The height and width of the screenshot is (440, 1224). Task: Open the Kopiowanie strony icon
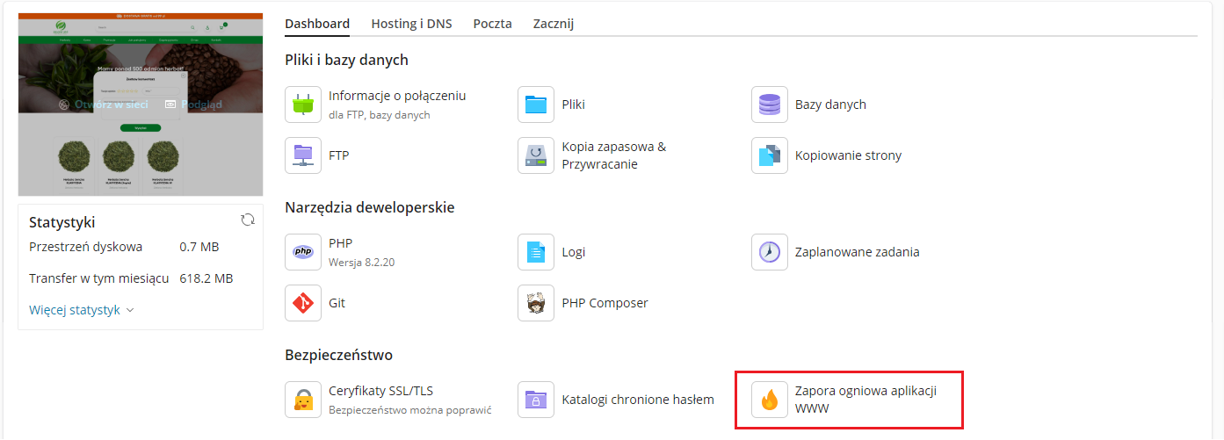(770, 155)
